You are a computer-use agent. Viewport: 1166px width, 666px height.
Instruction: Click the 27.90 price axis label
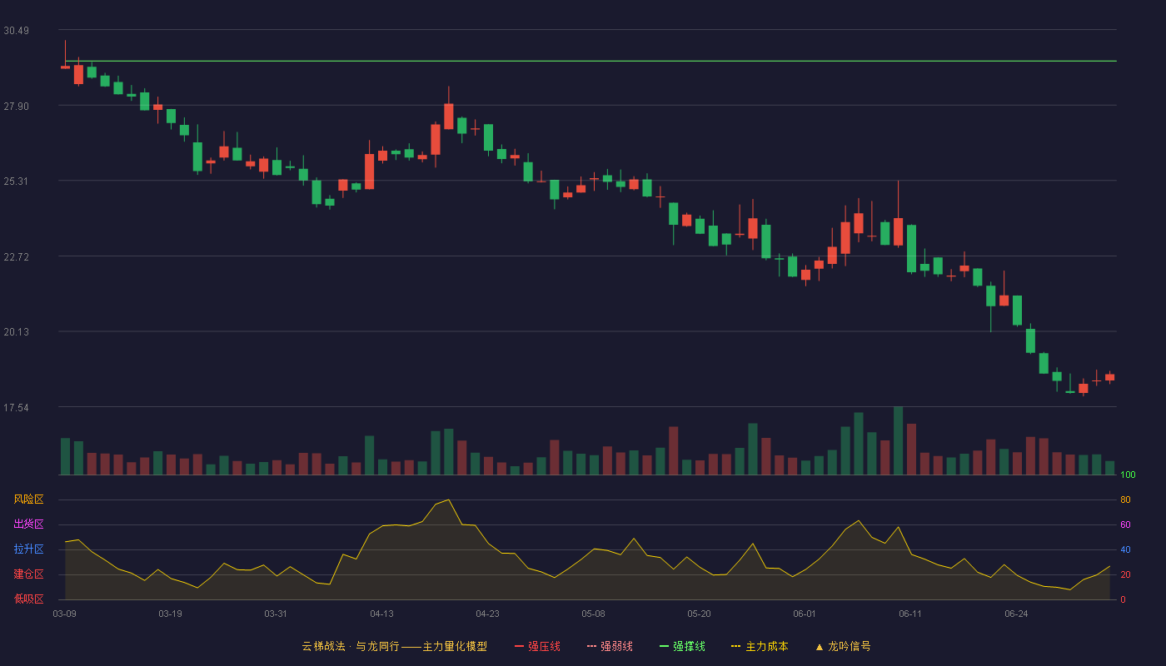[16, 106]
